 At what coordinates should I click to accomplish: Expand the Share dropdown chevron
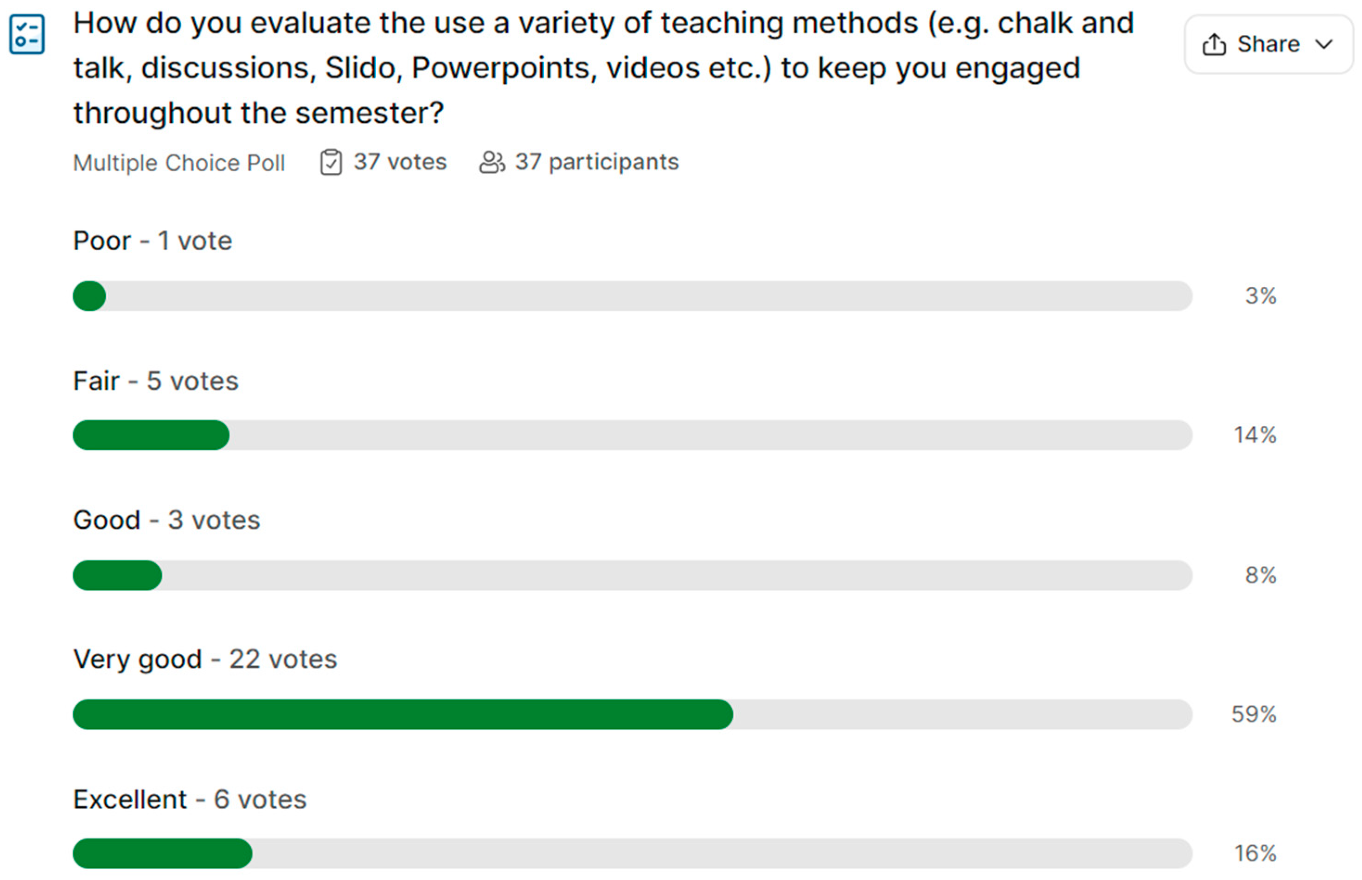1324,44
